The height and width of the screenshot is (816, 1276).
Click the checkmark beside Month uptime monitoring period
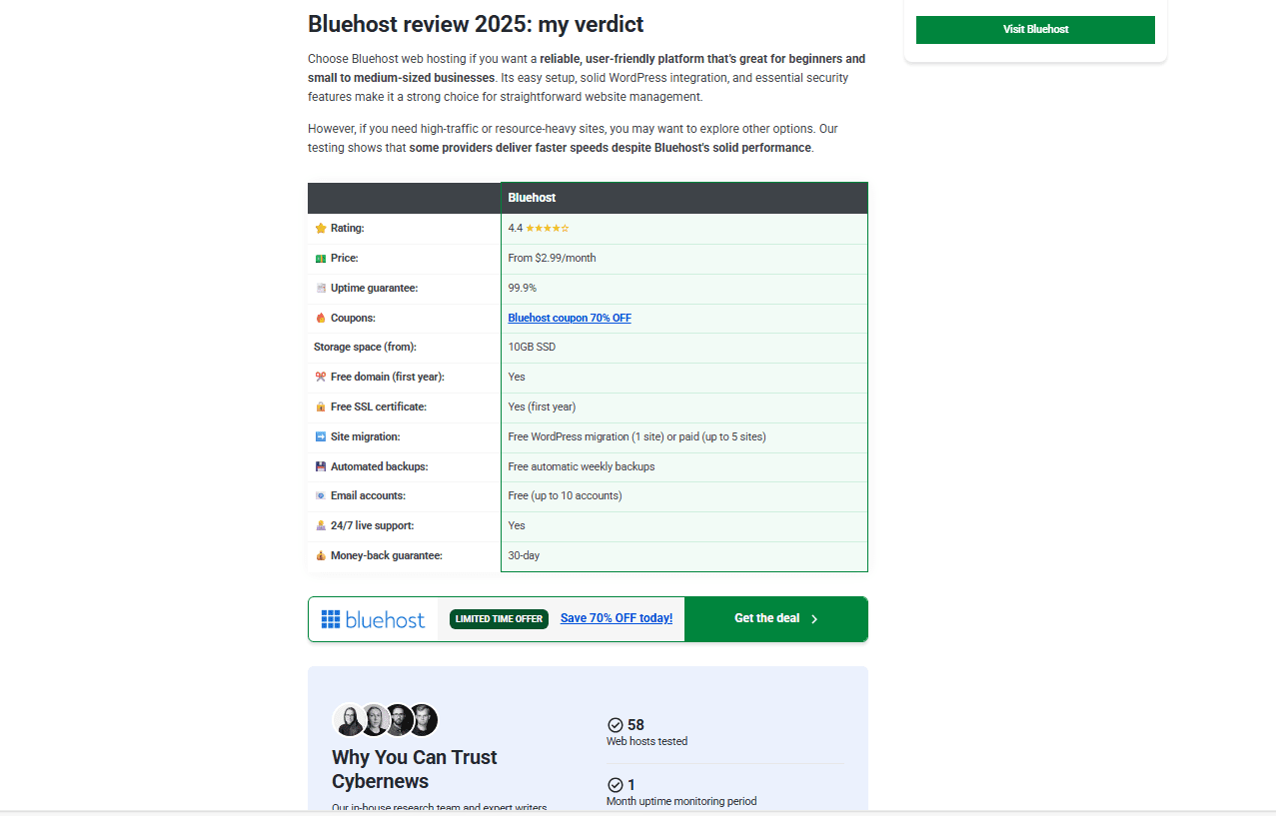(617, 785)
